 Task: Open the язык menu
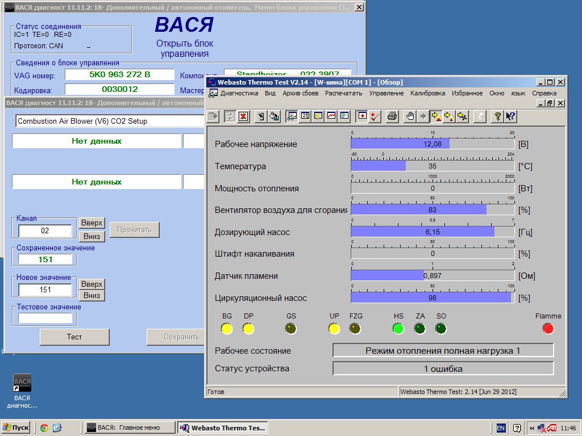tap(518, 94)
